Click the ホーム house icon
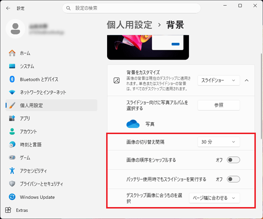This screenshot has height=219, width=263. tap(12, 53)
